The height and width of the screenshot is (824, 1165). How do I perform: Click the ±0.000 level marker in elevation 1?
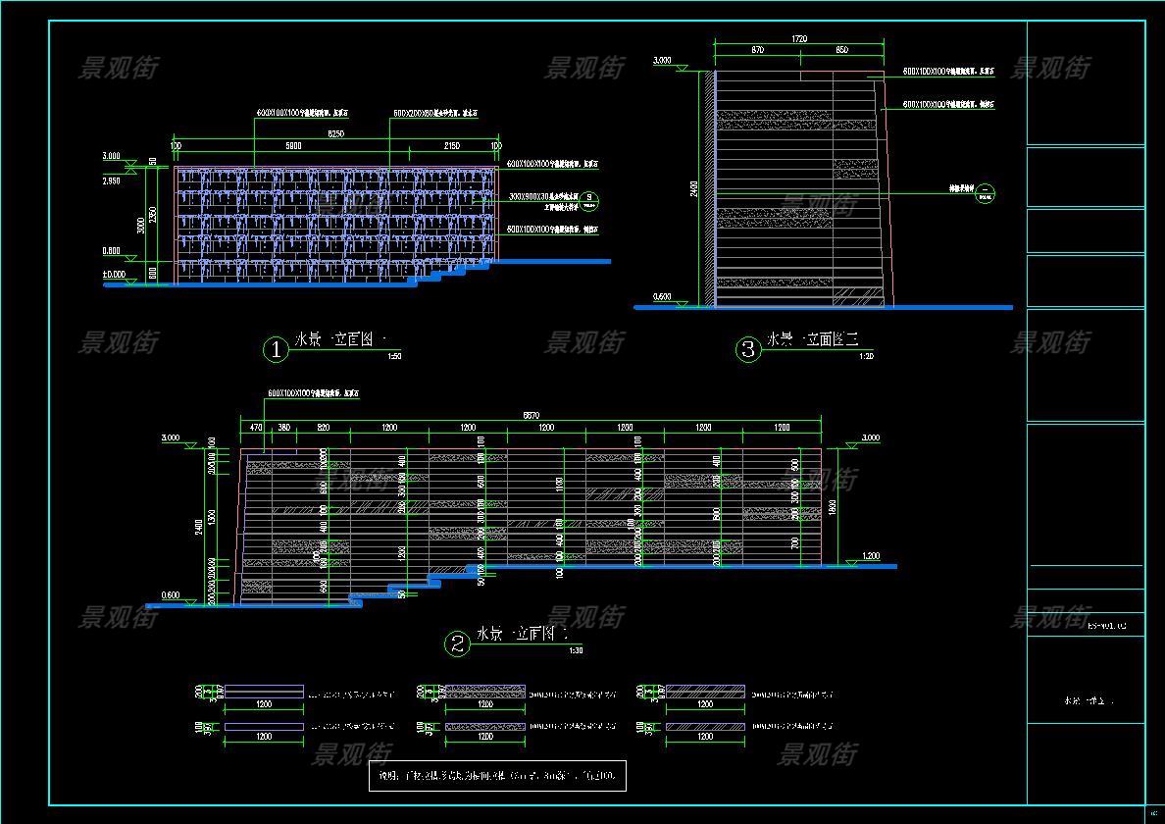(x=114, y=275)
